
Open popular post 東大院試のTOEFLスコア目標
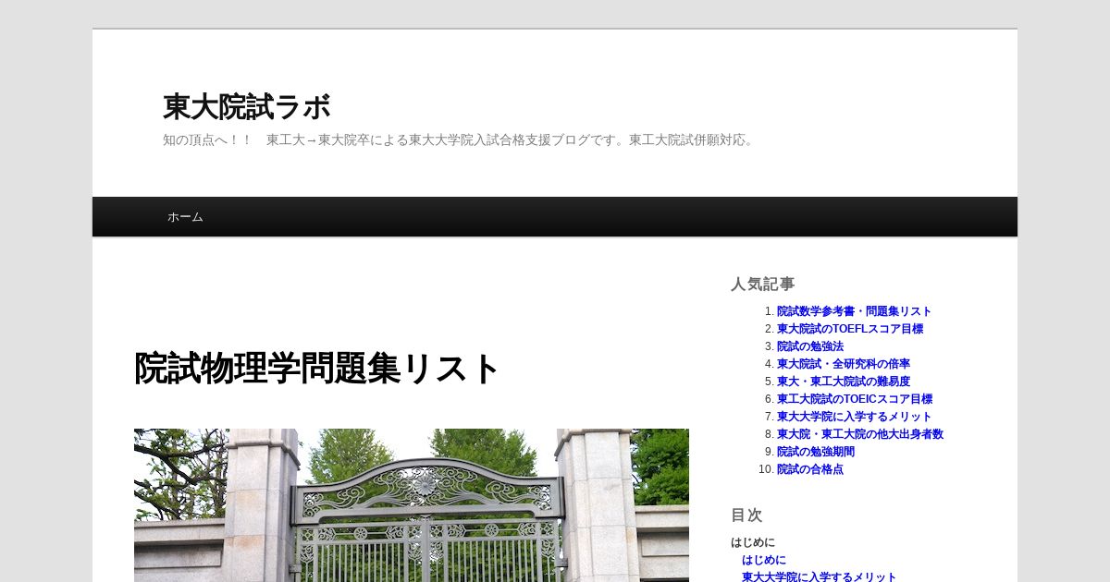coord(850,329)
